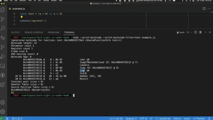Screen dimensions: 213x120
Task: Open the Remote Explorer view
Action: [3, 66]
